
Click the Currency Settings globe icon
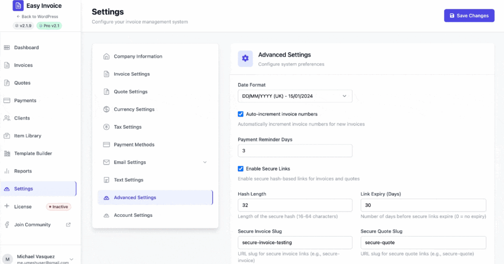pyautogui.click(x=106, y=110)
